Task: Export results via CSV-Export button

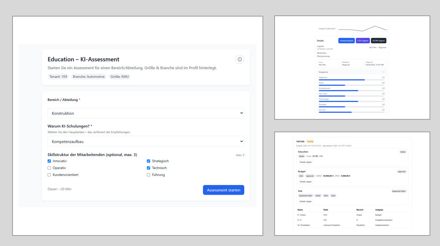Action: (362, 40)
